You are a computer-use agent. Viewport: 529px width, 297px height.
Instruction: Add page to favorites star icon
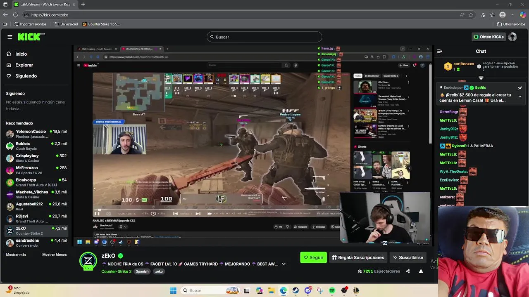(471, 15)
